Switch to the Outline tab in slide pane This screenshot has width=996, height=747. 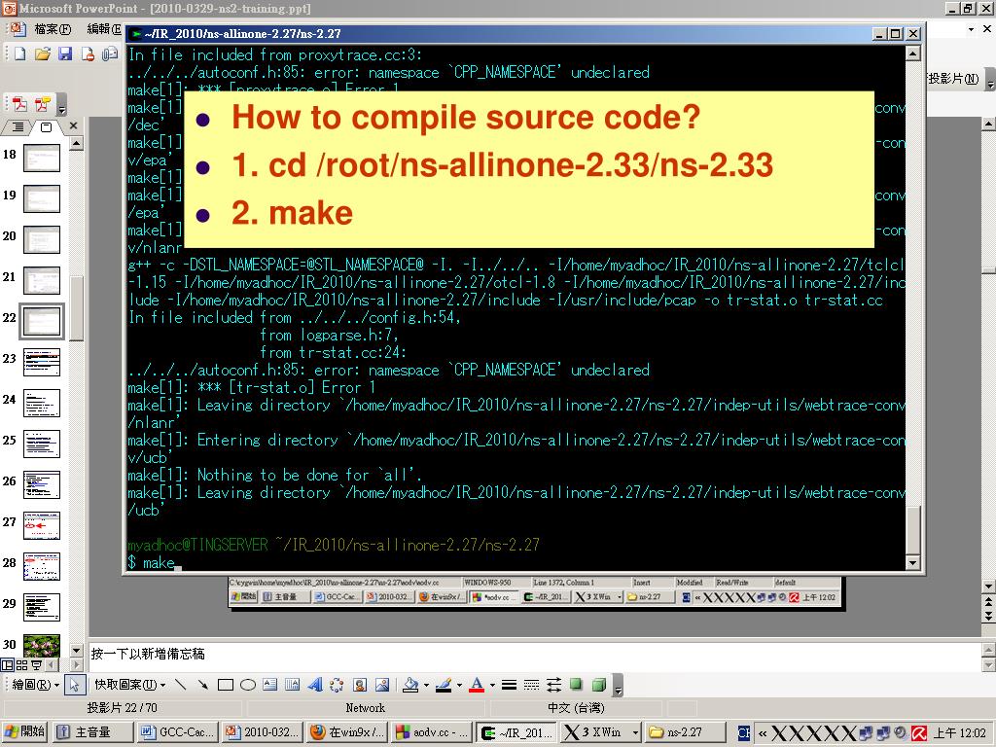click(18, 127)
